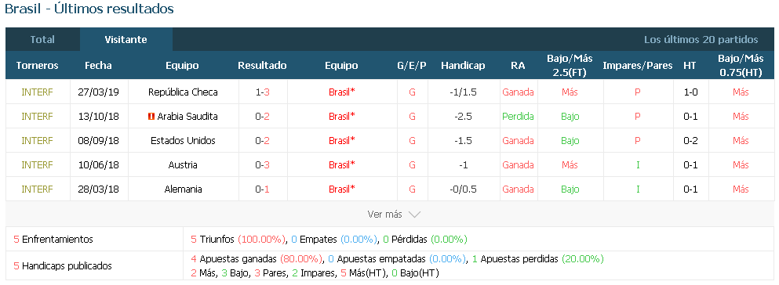Viewport: 779px width, 285px height.
Task: Open the Estados Unidos team link
Action: point(183,141)
